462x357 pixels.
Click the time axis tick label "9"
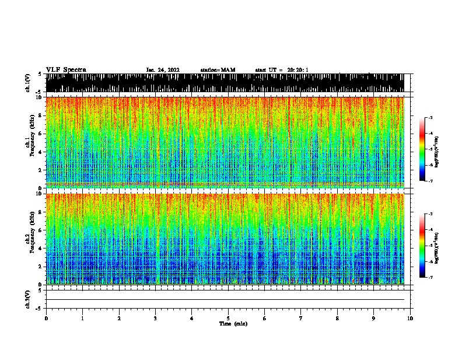(x=373, y=318)
